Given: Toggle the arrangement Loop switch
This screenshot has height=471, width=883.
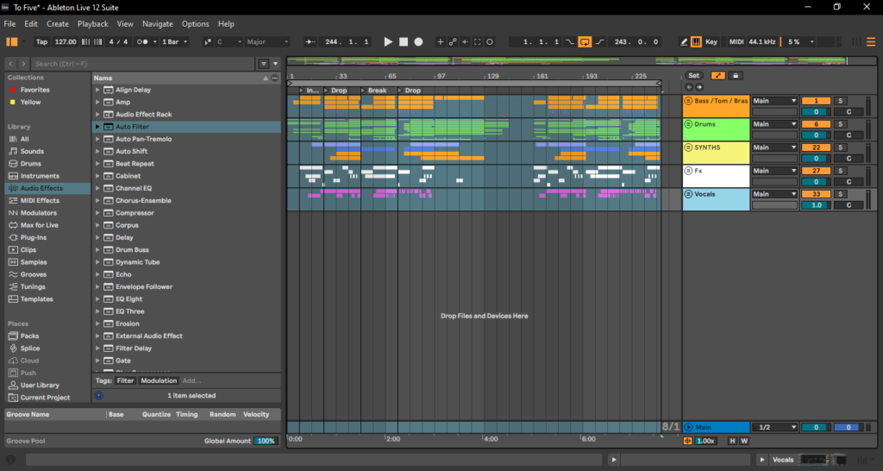Looking at the screenshot, I should point(585,41).
